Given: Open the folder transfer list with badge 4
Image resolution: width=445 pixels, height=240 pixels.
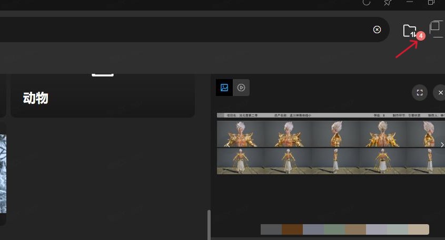Looking at the screenshot, I should click(410, 31).
